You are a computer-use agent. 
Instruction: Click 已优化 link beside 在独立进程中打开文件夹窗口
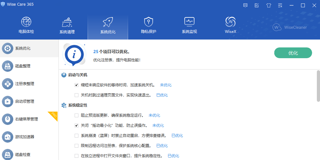pos(174,156)
